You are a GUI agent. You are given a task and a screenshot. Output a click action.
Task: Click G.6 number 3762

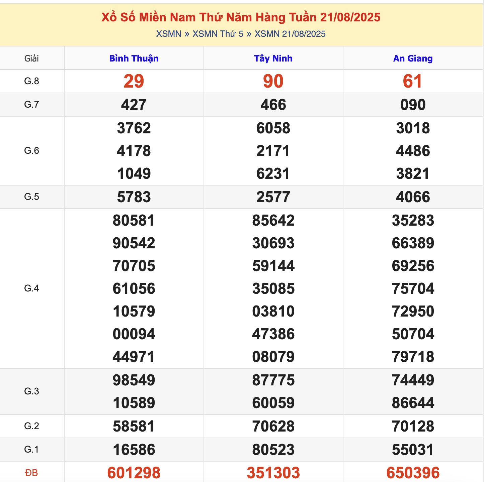point(134,128)
